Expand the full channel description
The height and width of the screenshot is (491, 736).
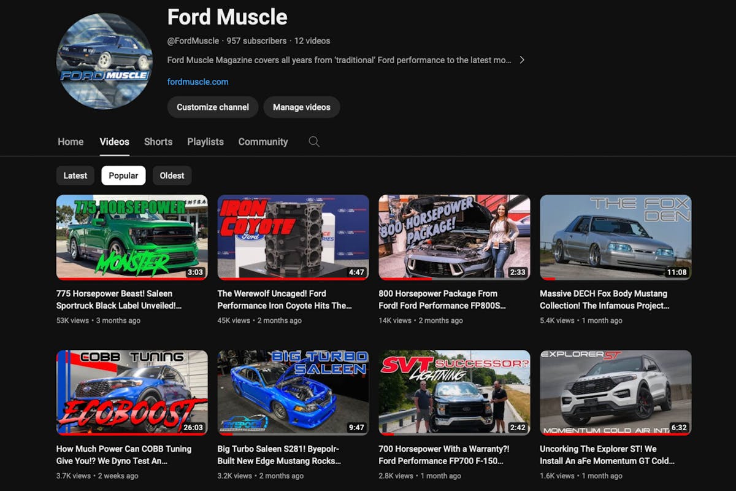point(522,60)
